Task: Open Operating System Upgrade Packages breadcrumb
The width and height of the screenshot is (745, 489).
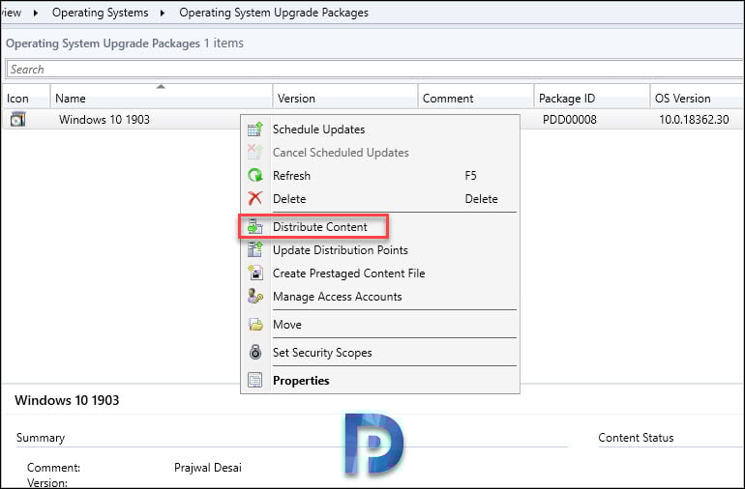Action: click(x=274, y=13)
